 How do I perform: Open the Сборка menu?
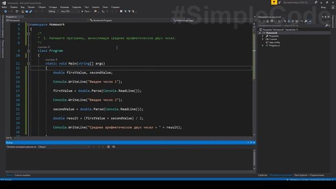(42, 7)
